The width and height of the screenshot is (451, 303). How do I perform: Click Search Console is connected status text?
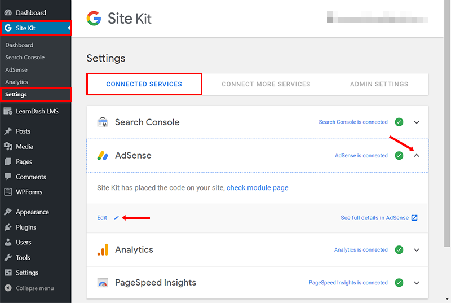tap(353, 122)
